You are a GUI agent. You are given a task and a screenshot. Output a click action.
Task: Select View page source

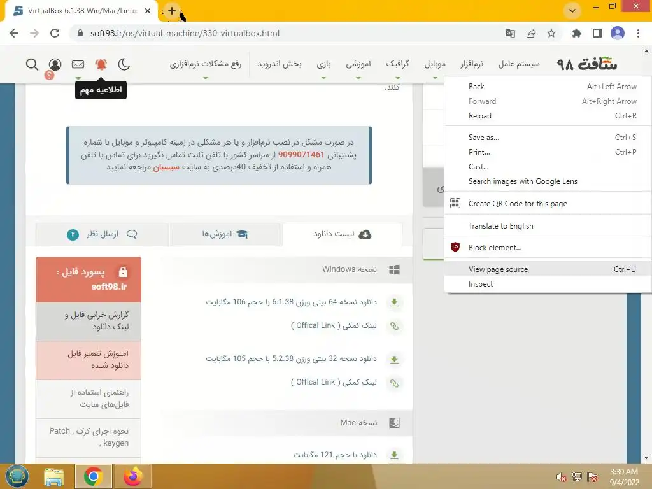point(548,269)
